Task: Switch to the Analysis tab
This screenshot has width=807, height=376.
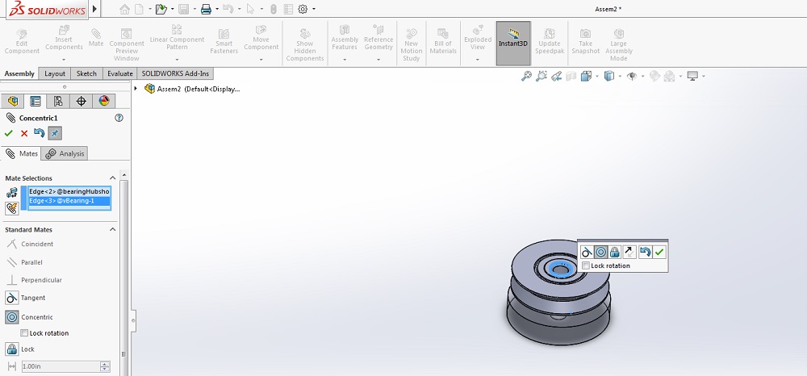Action: [65, 153]
